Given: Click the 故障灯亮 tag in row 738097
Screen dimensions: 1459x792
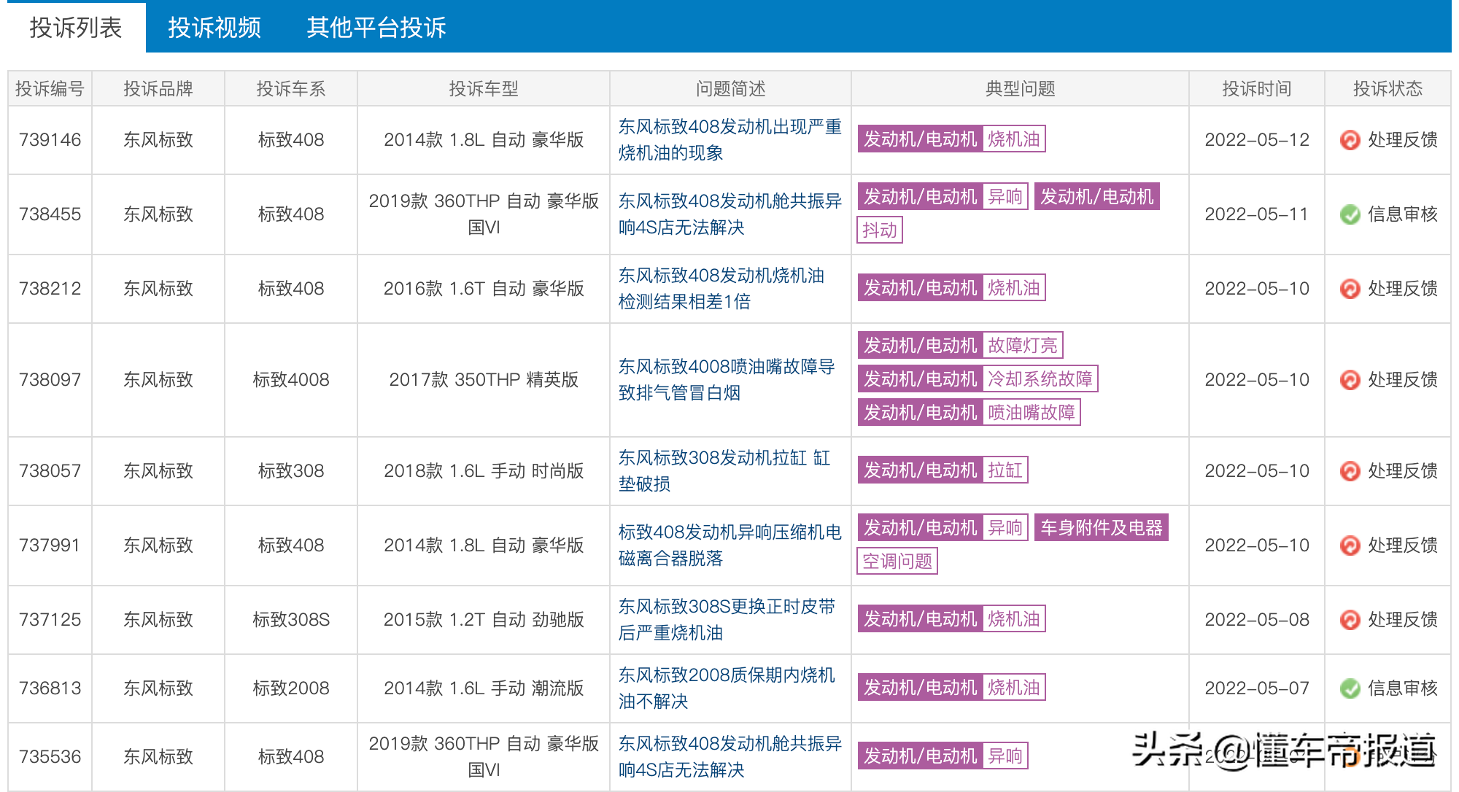Looking at the screenshot, I should pos(1022,346).
